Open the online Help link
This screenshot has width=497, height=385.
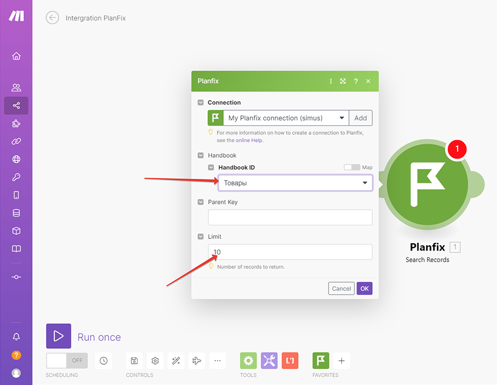click(x=249, y=140)
